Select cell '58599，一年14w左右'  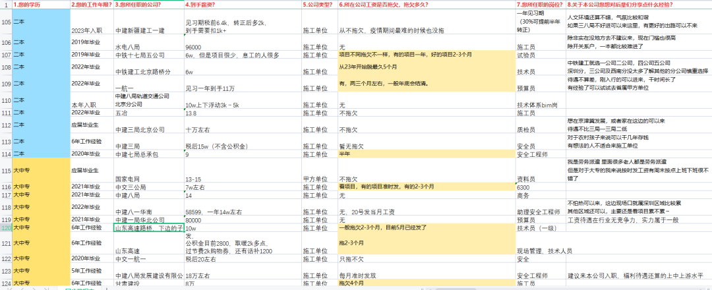(x=243, y=208)
